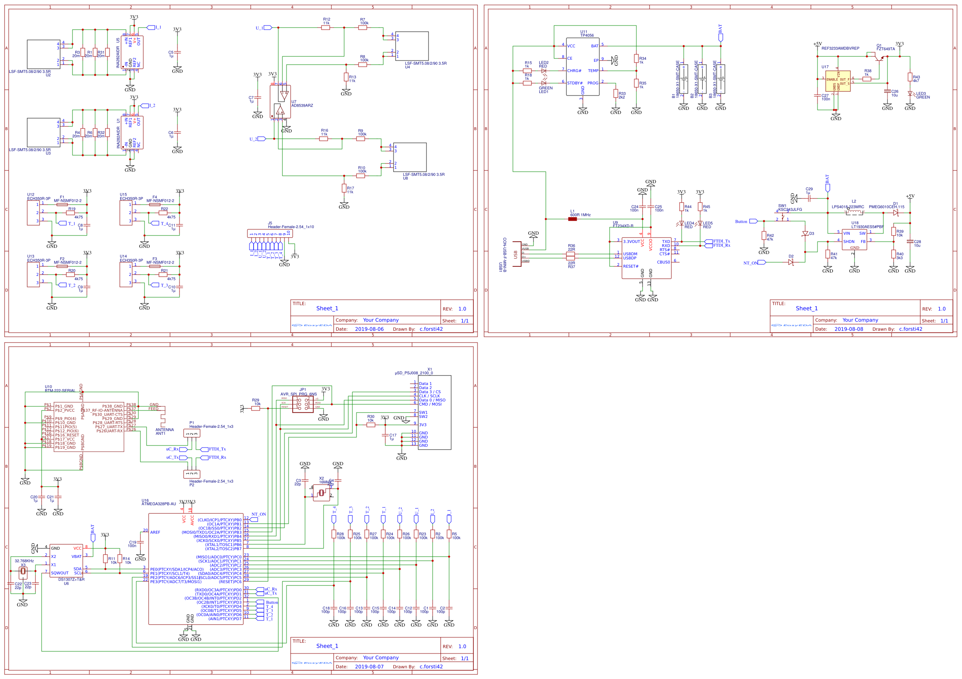Select the yellow REF3233 component U17
The height and width of the screenshot is (679, 962).
838,81
